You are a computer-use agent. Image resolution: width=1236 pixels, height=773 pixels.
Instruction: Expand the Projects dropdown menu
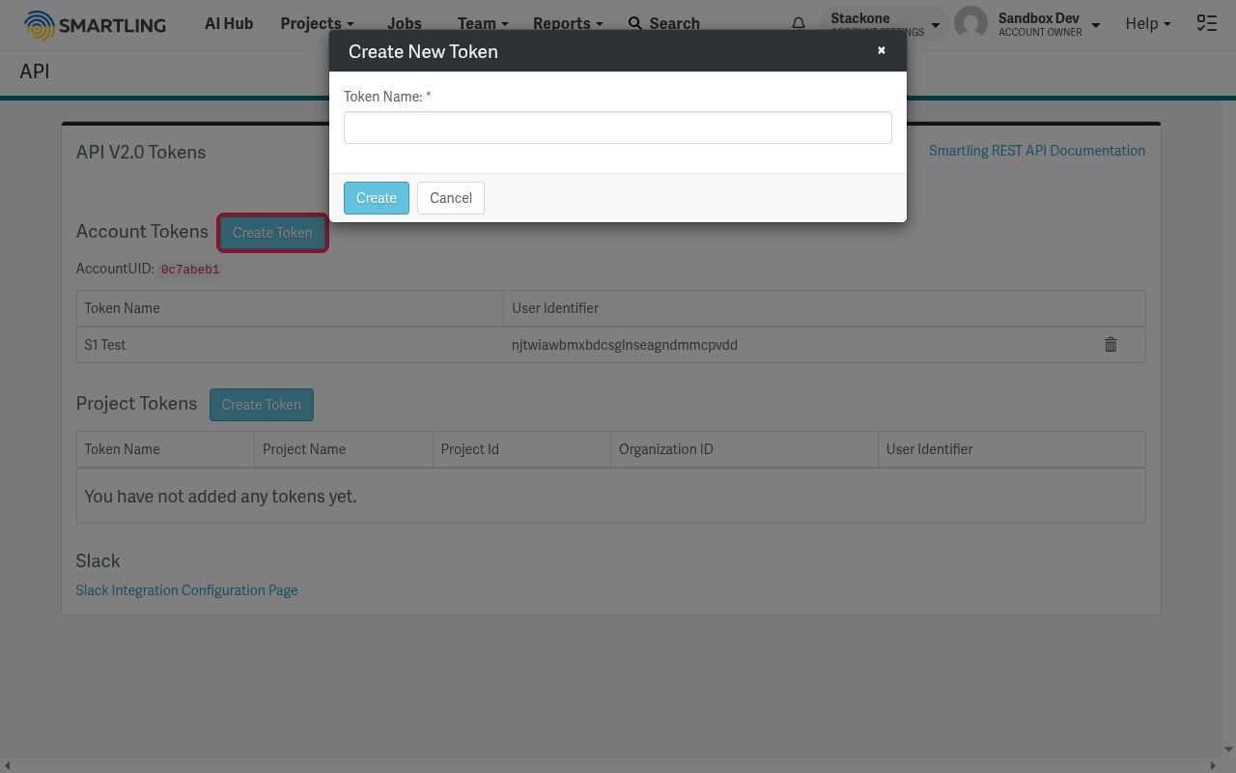tap(317, 23)
